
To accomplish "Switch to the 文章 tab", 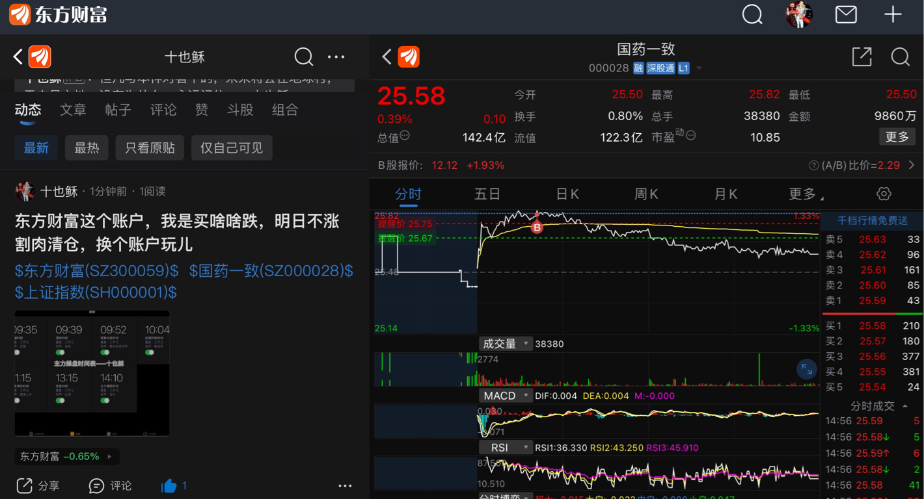I will coord(73,110).
